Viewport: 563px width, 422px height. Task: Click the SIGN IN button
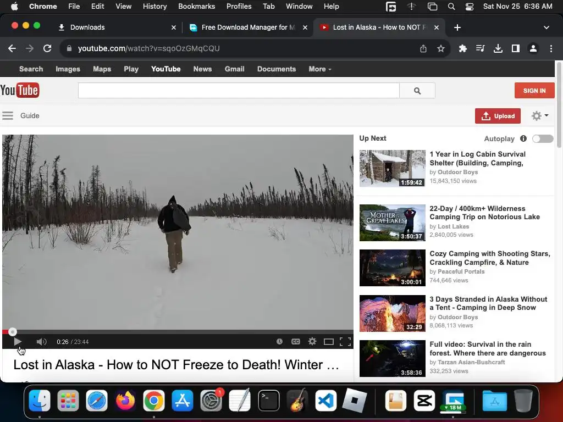(534, 91)
